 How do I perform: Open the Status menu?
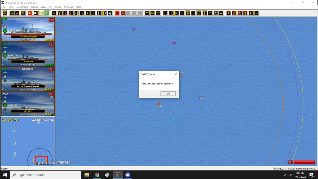[x=34, y=7]
